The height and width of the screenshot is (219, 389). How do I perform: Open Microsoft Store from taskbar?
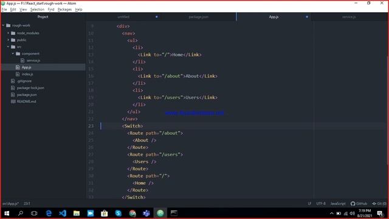[104, 214]
